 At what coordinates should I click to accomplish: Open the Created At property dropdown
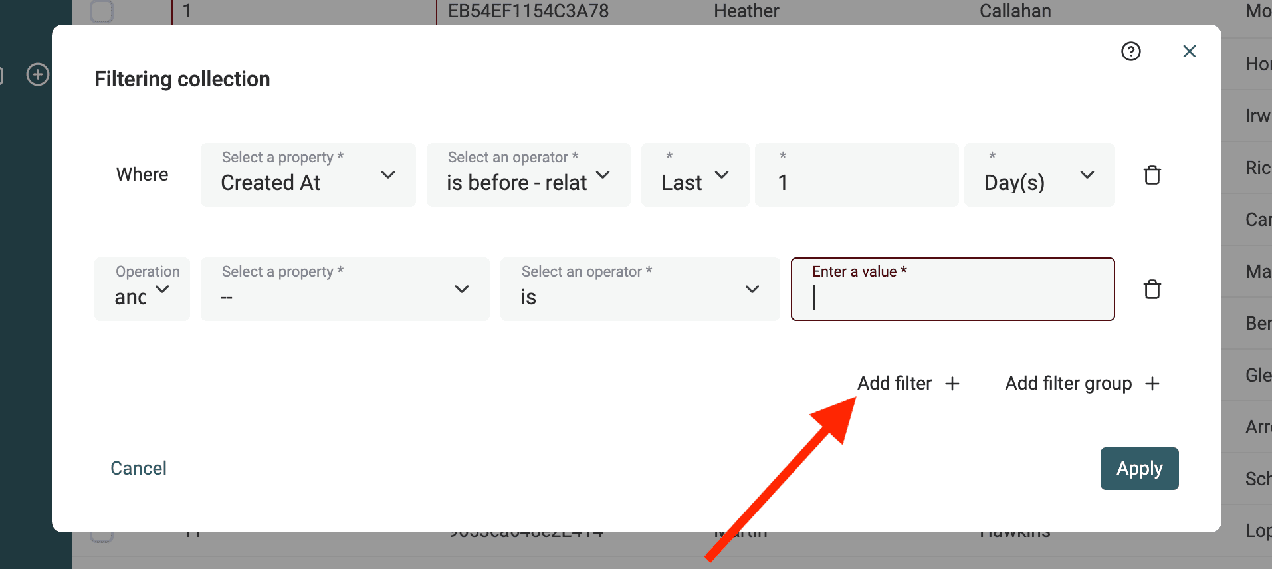point(308,175)
